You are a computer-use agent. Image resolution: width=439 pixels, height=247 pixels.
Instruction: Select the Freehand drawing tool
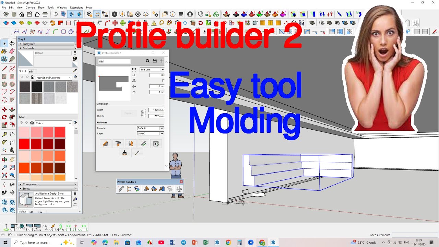pyautogui.click(x=12, y=69)
